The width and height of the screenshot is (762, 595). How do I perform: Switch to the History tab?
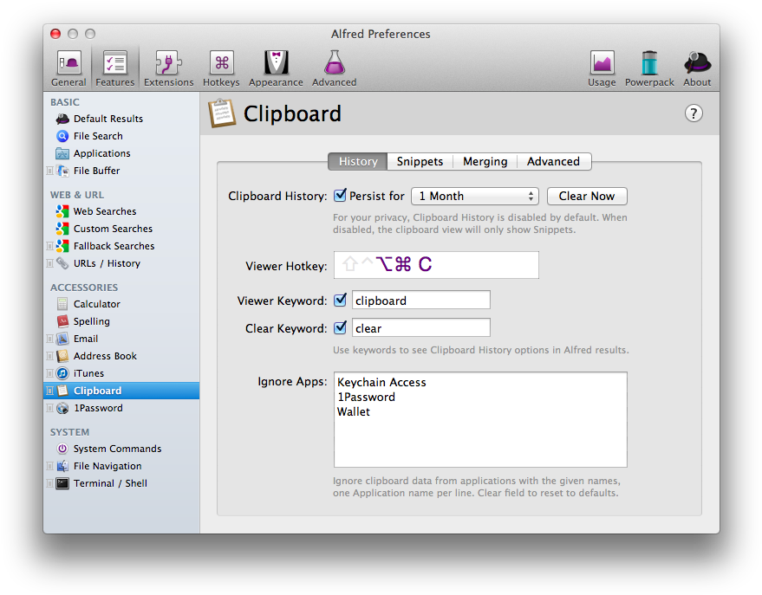[x=358, y=162]
